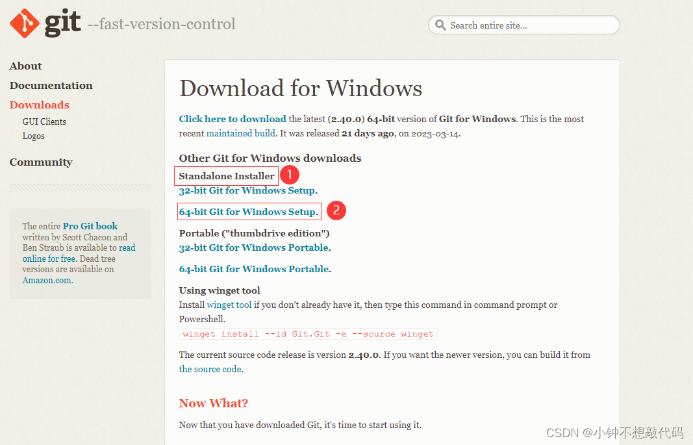Image resolution: width=693 pixels, height=445 pixels.
Task: Focus the Search entire site field
Action: 523,25
